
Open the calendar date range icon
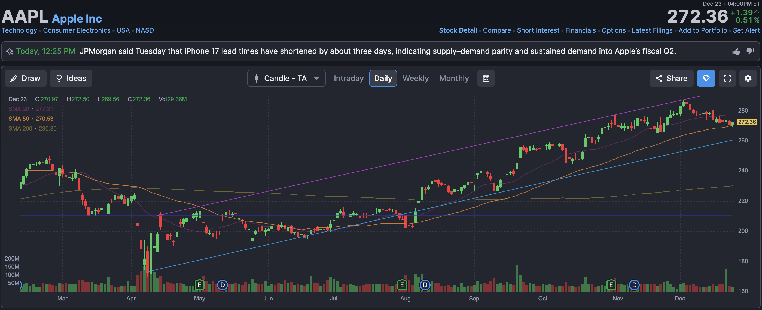486,78
